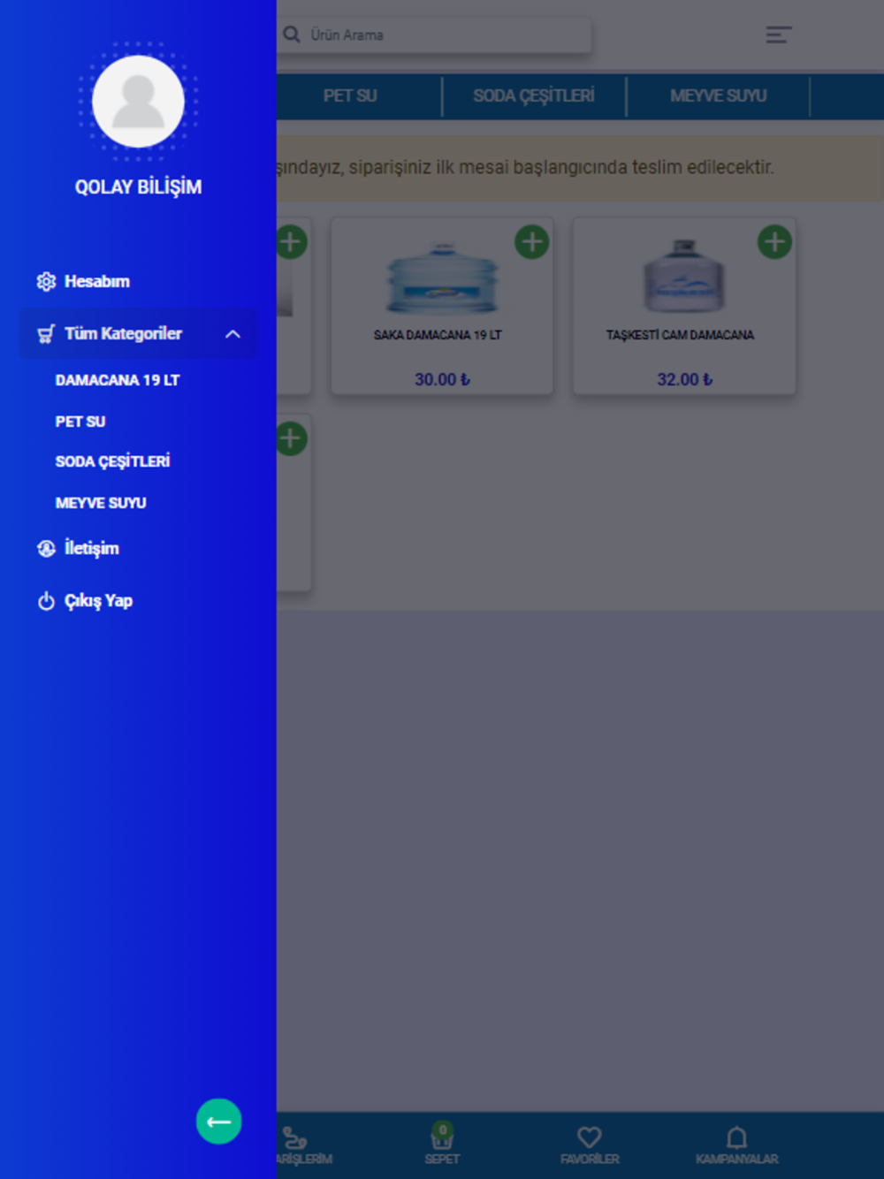Switch to PET SU top tab
Image resolution: width=884 pixels, height=1179 pixels.
click(350, 95)
